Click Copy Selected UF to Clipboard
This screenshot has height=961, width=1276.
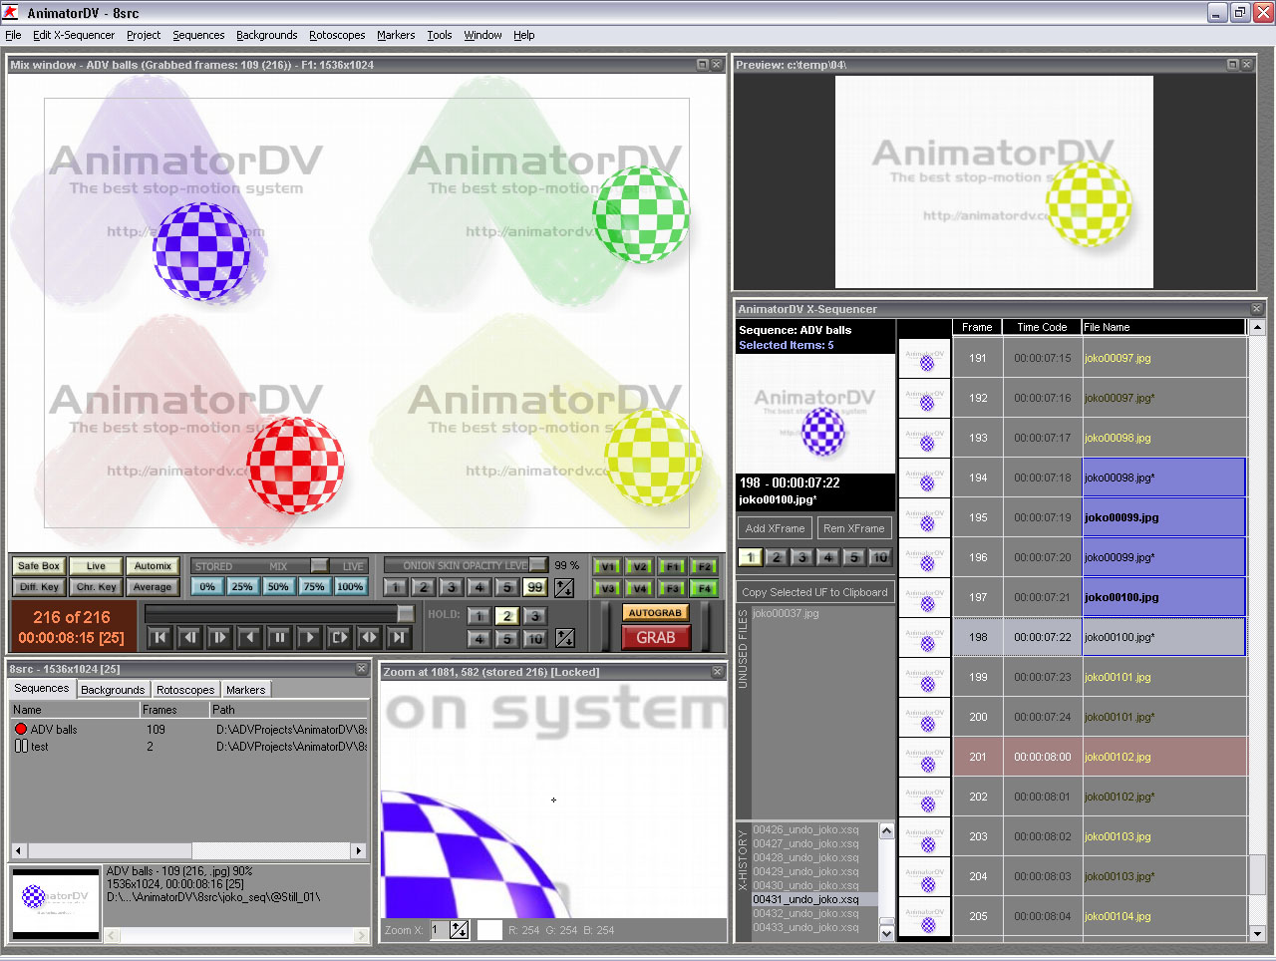[x=814, y=592]
